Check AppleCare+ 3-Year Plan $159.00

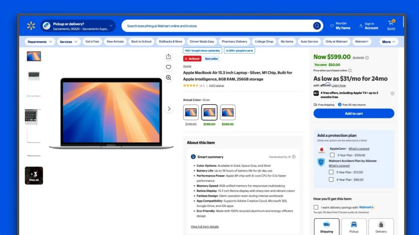[x=332, y=155]
